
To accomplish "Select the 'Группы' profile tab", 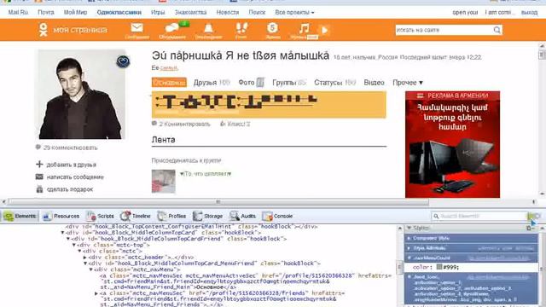I will [284, 83].
